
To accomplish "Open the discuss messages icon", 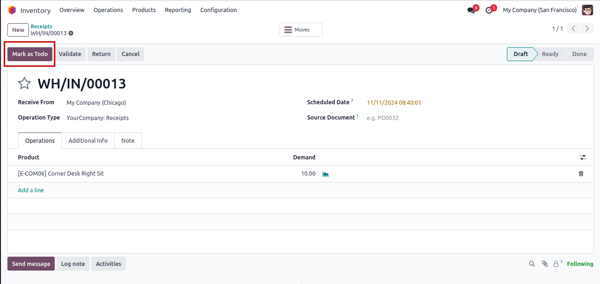I will point(471,10).
